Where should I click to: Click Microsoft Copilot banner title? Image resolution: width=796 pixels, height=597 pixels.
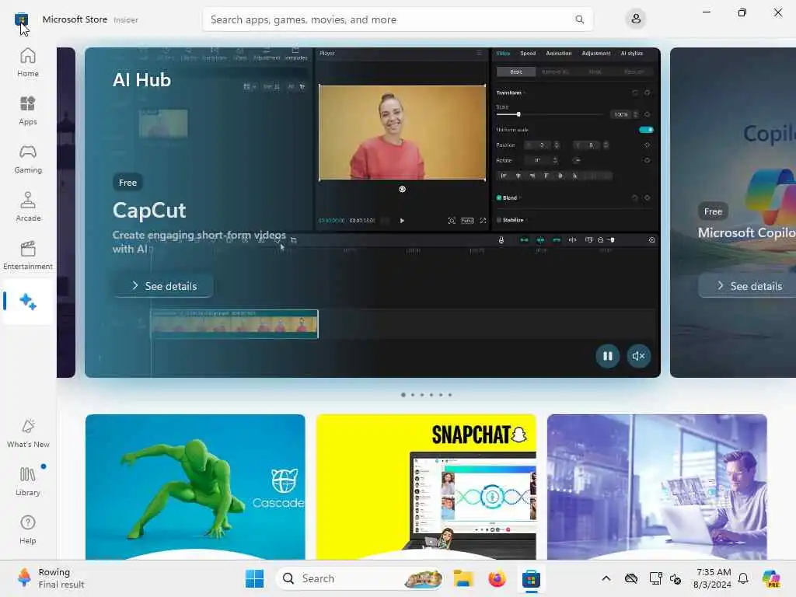tap(747, 232)
